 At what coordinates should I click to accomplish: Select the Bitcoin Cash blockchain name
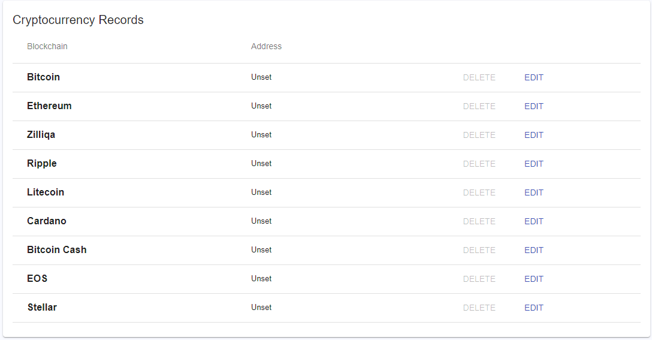[x=57, y=250]
